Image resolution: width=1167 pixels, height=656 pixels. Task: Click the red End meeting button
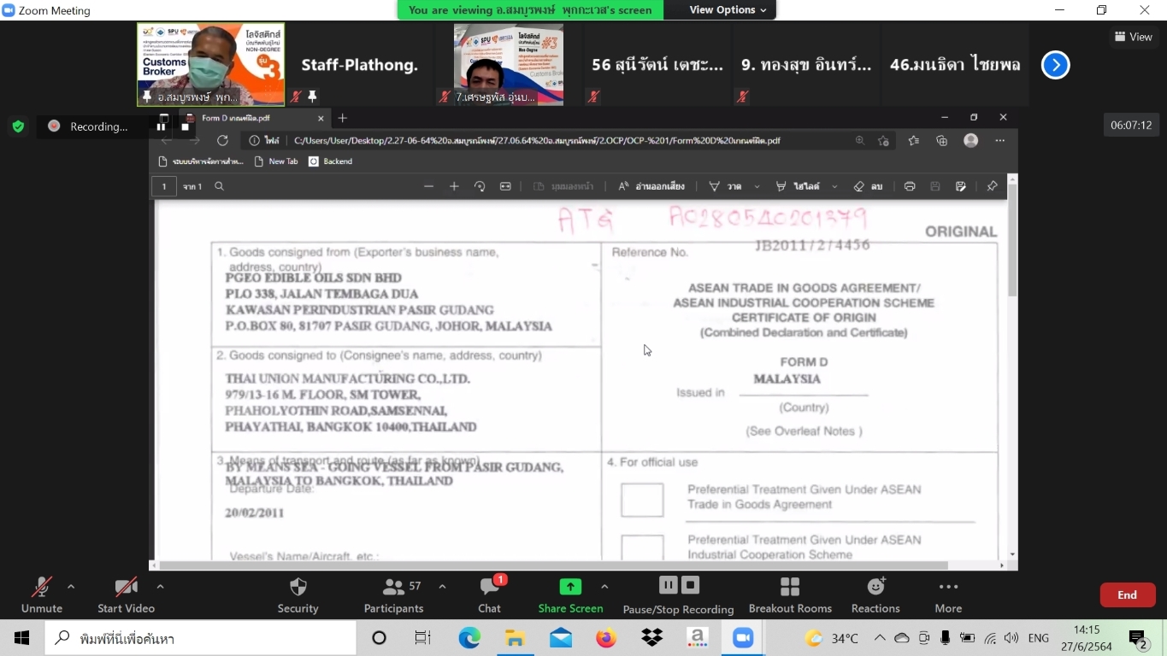tap(1128, 594)
